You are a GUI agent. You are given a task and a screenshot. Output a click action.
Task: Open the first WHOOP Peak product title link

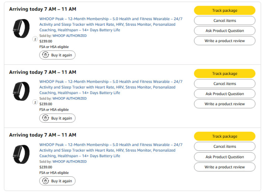pyautogui.click(x=111, y=24)
